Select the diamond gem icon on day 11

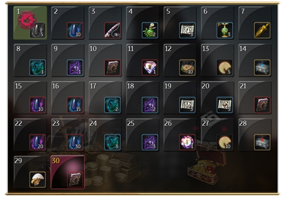pyautogui.click(x=150, y=68)
